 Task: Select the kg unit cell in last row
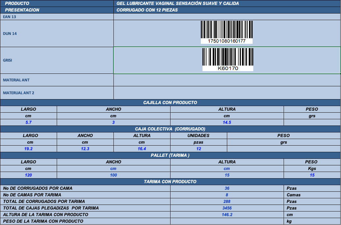tap(312, 221)
